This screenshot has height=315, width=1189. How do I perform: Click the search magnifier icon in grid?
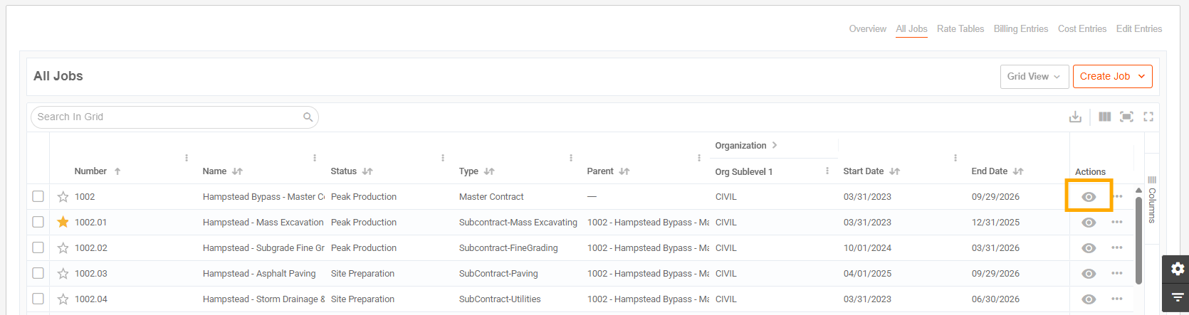[308, 117]
